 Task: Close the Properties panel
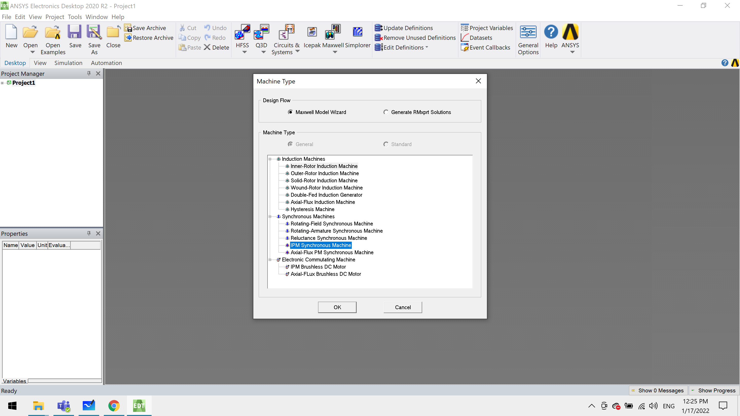tap(98, 233)
